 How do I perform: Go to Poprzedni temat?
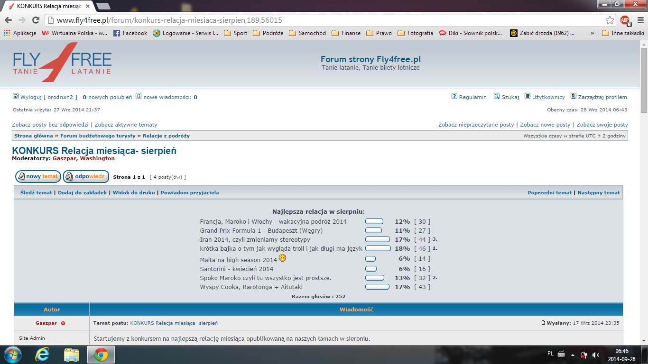(550, 193)
